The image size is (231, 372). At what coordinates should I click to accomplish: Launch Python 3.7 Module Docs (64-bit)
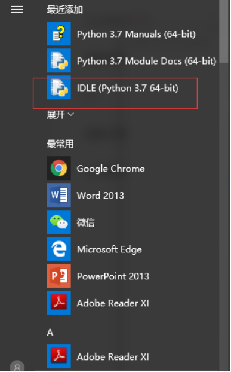point(131,61)
